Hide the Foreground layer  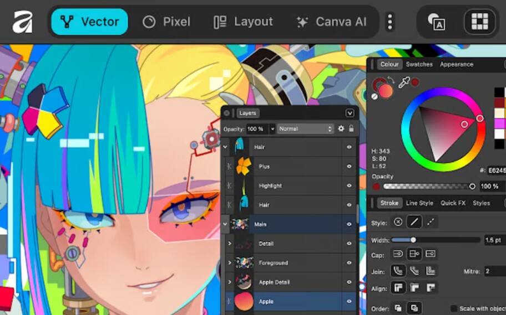[x=349, y=263]
